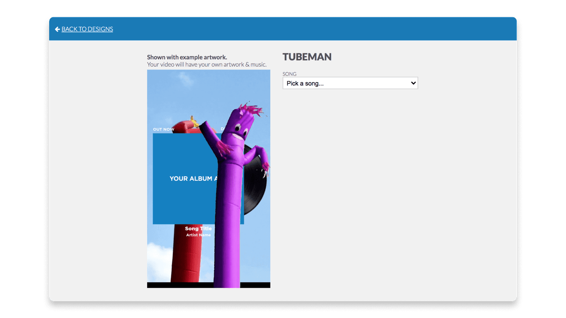Image resolution: width=566 pixels, height=318 pixels.
Task: Click the Artist Name text in preview
Action: (x=198, y=235)
